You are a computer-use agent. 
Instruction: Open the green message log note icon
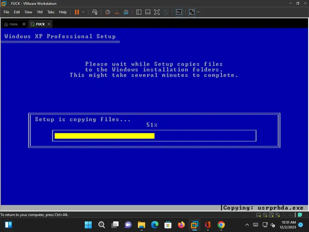point(300,215)
